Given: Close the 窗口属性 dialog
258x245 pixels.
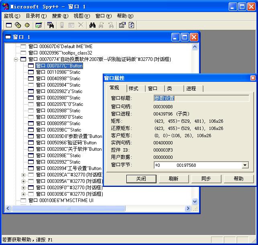Looking at the screenshot, I should point(253,78).
